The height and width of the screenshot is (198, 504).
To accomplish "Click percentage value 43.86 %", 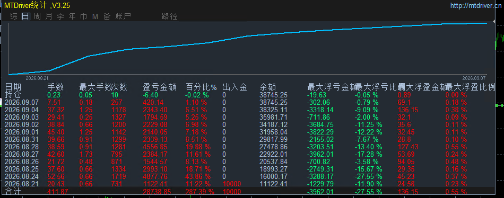I will coord(198,176).
